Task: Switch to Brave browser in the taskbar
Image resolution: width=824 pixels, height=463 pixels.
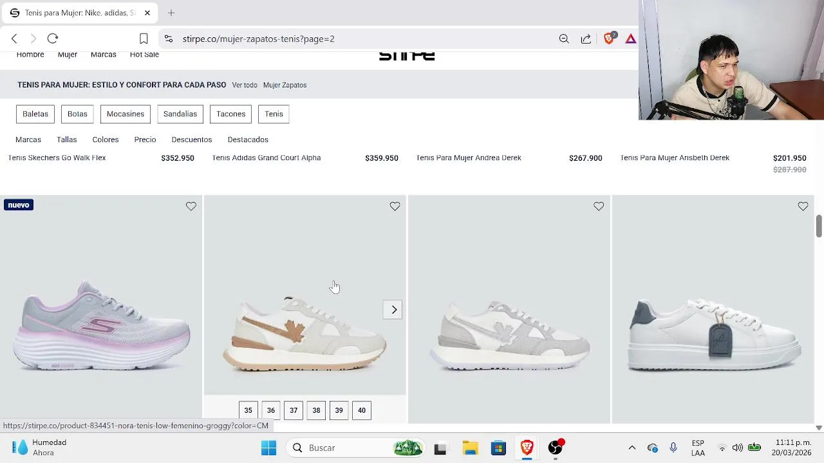Action: click(527, 448)
